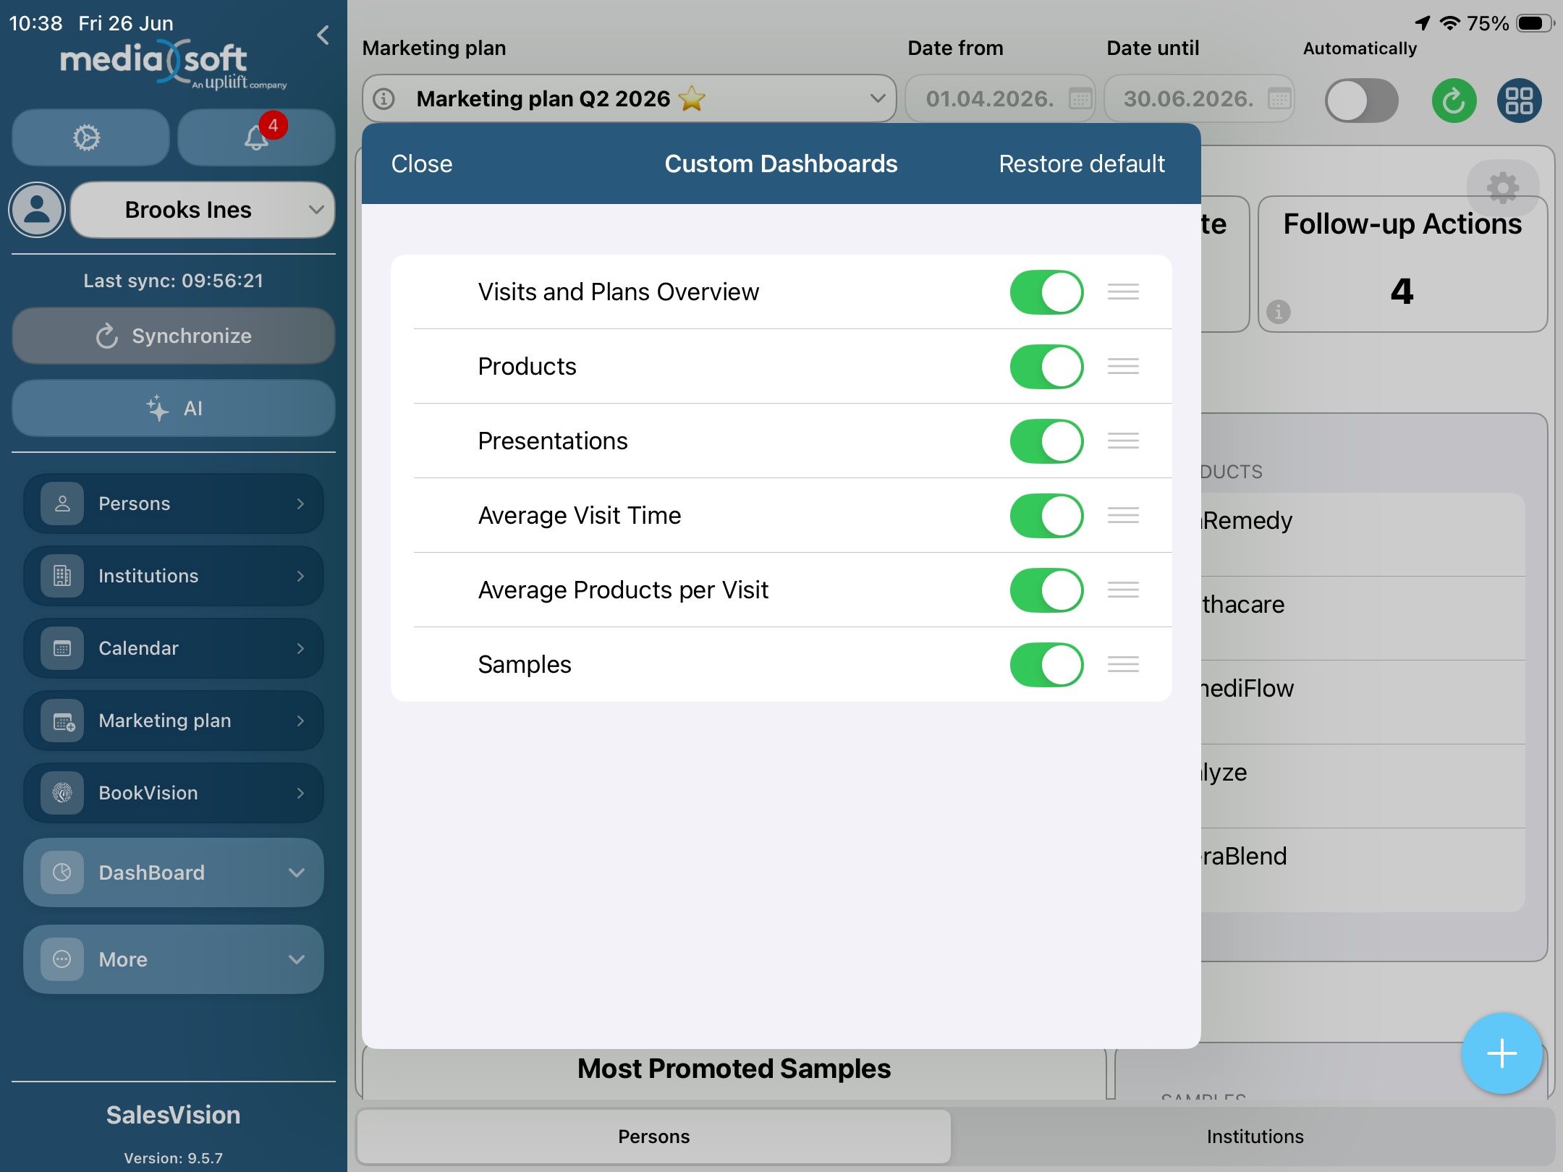1563x1172 pixels.
Task: Toggle Average Products per Visit switch
Action: (x=1046, y=590)
